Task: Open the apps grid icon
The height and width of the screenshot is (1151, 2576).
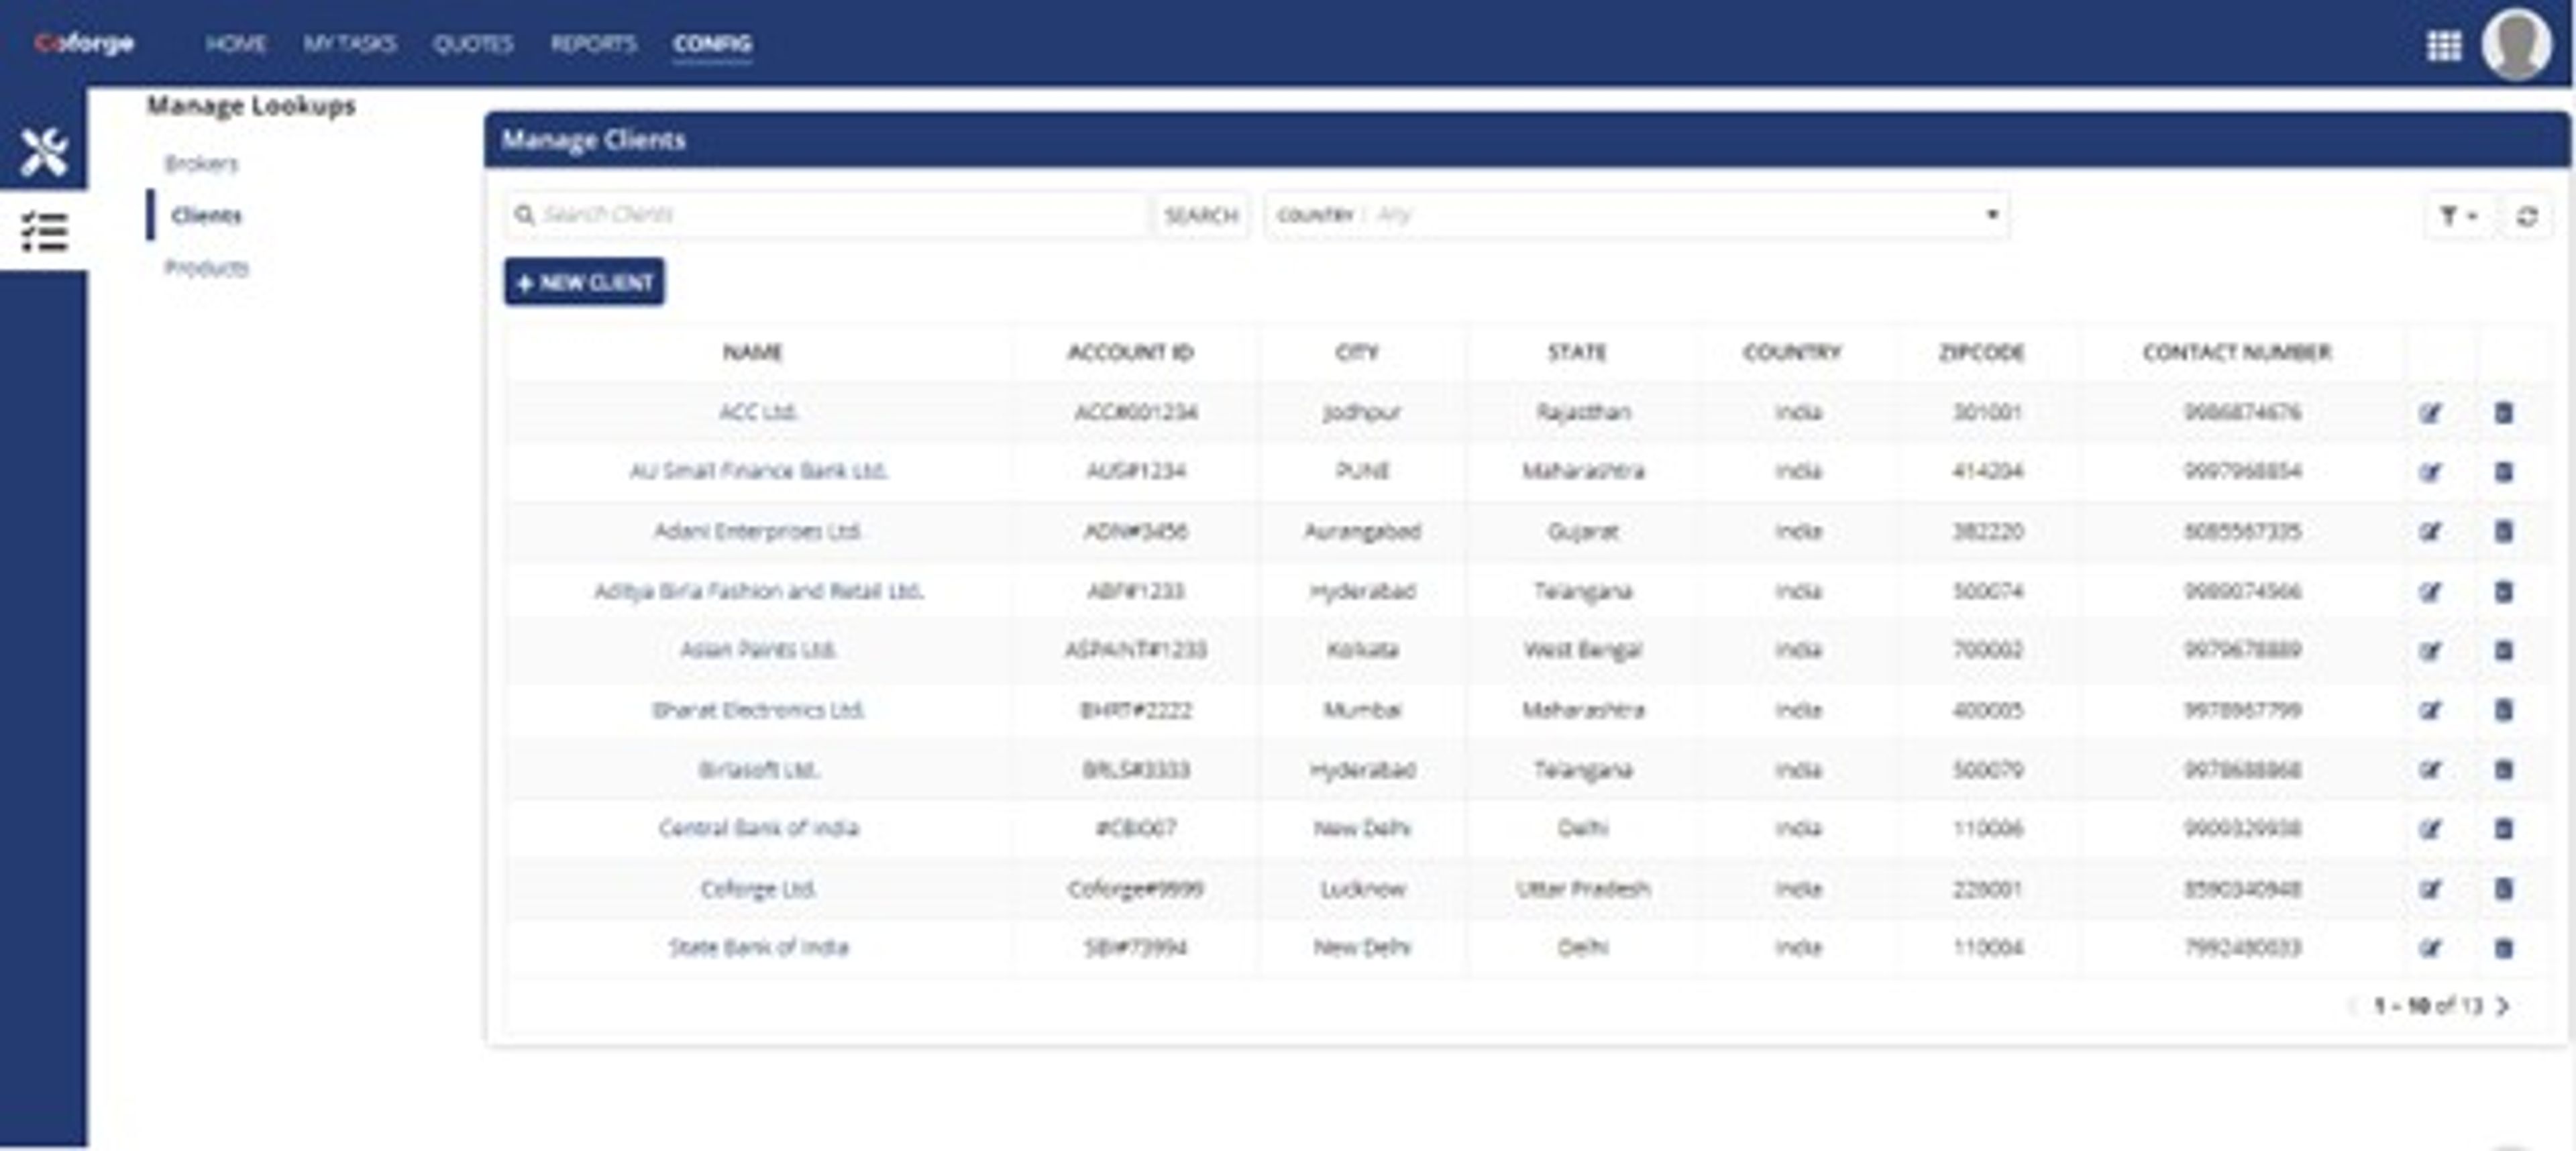Action: click(2443, 45)
